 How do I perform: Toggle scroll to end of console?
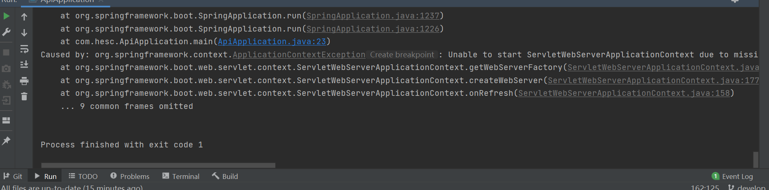pos(24,65)
